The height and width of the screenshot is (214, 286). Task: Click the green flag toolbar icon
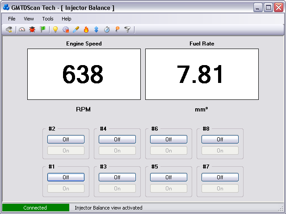42,29
